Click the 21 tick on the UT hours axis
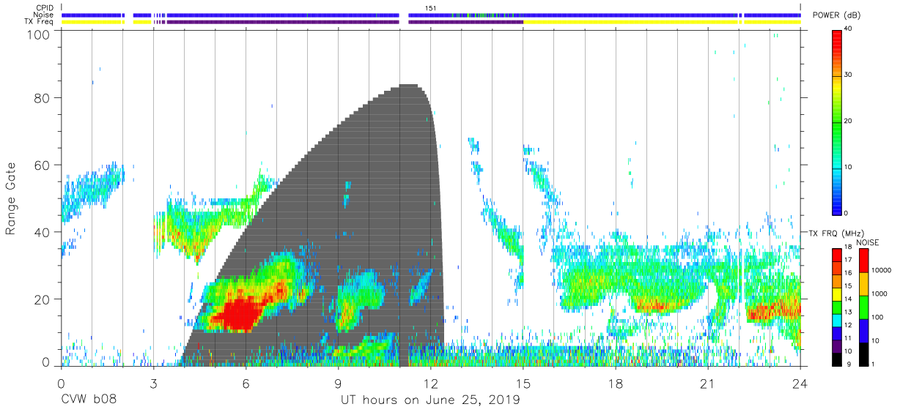 pos(708,384)
